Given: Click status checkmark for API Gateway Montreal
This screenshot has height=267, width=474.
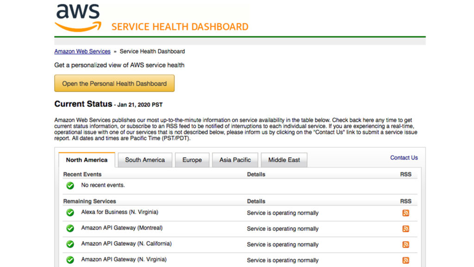Looking at the screenshot, I should tap(70, 228).
